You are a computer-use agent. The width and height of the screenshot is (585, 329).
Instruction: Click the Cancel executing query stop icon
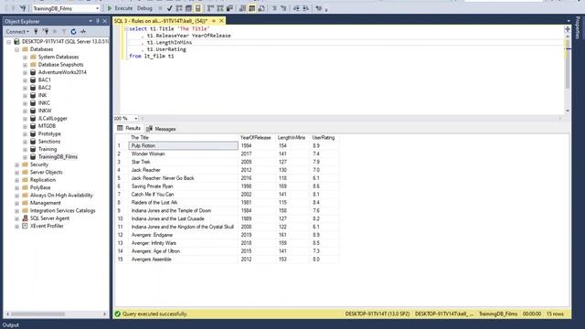160,8
